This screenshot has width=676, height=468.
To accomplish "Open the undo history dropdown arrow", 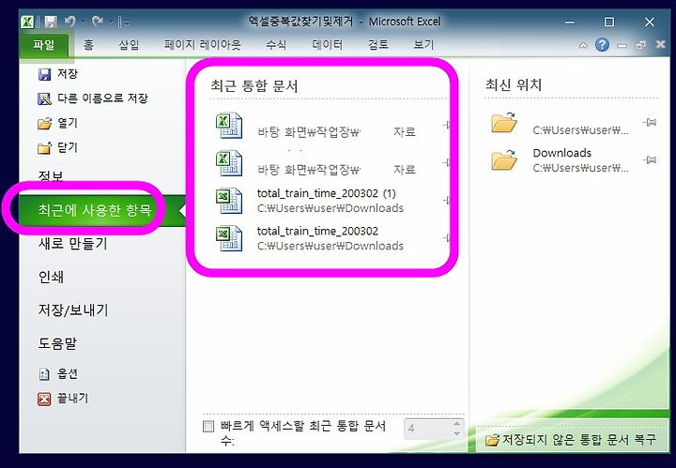I will click(x=84, y=21).
